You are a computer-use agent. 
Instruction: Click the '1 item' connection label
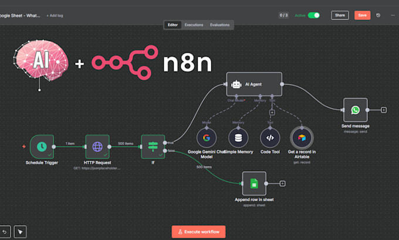click(x=70, y=144)
